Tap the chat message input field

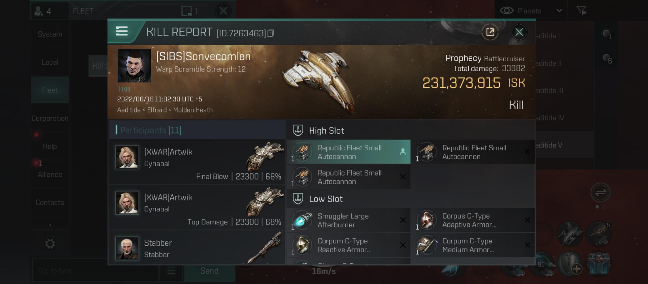(95, 271)
